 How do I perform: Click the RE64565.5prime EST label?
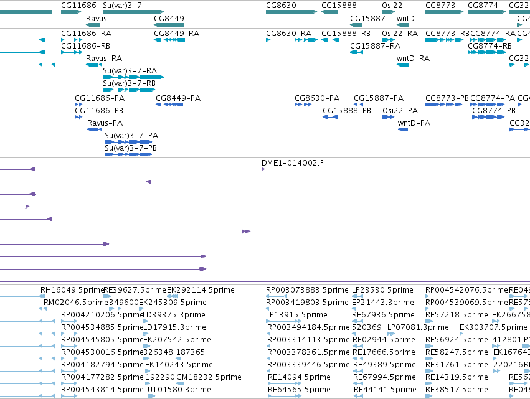pos(299,390)
